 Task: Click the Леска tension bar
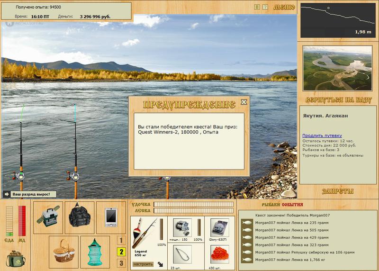click(x=194, y=211)
